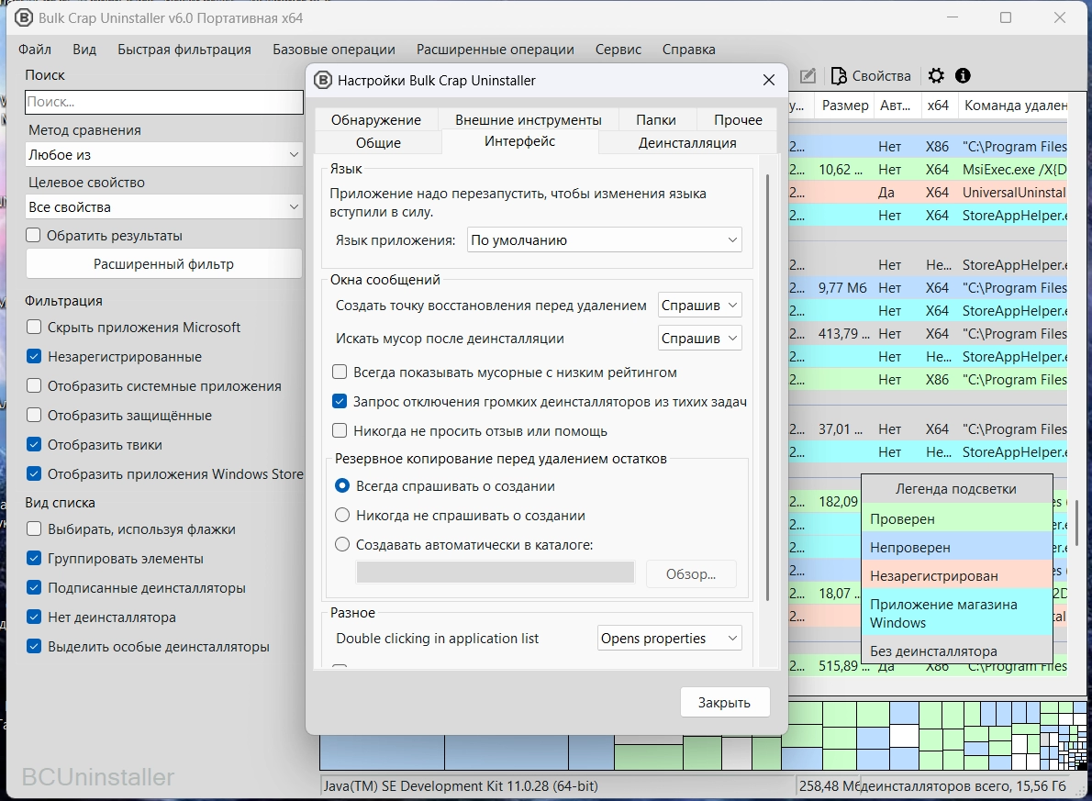The width and height of the screenshot is (1092, 801).
Task: Switch to the Деинсталляция tab
Action: (687, 143)
